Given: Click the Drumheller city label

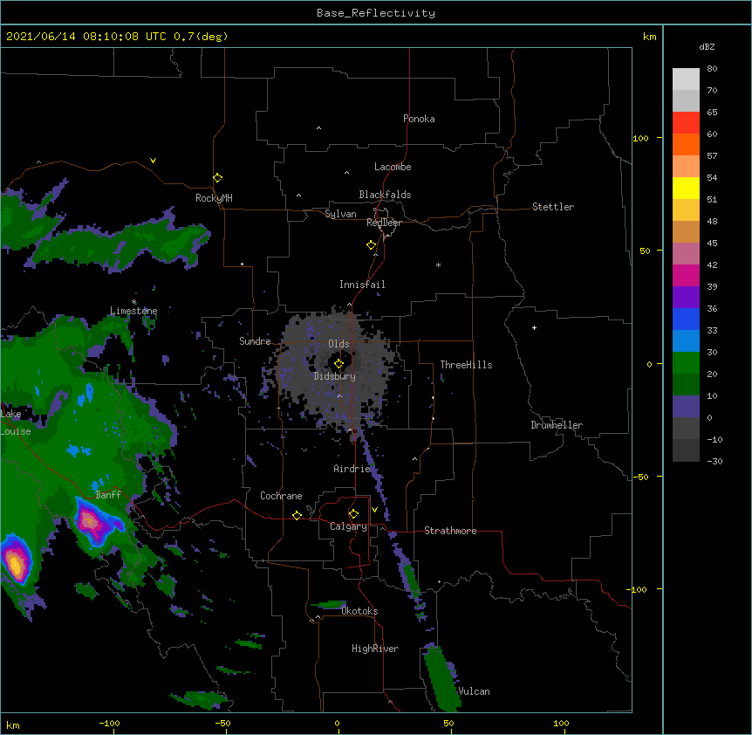Looking at the screenshot, I should click(557, 425).
